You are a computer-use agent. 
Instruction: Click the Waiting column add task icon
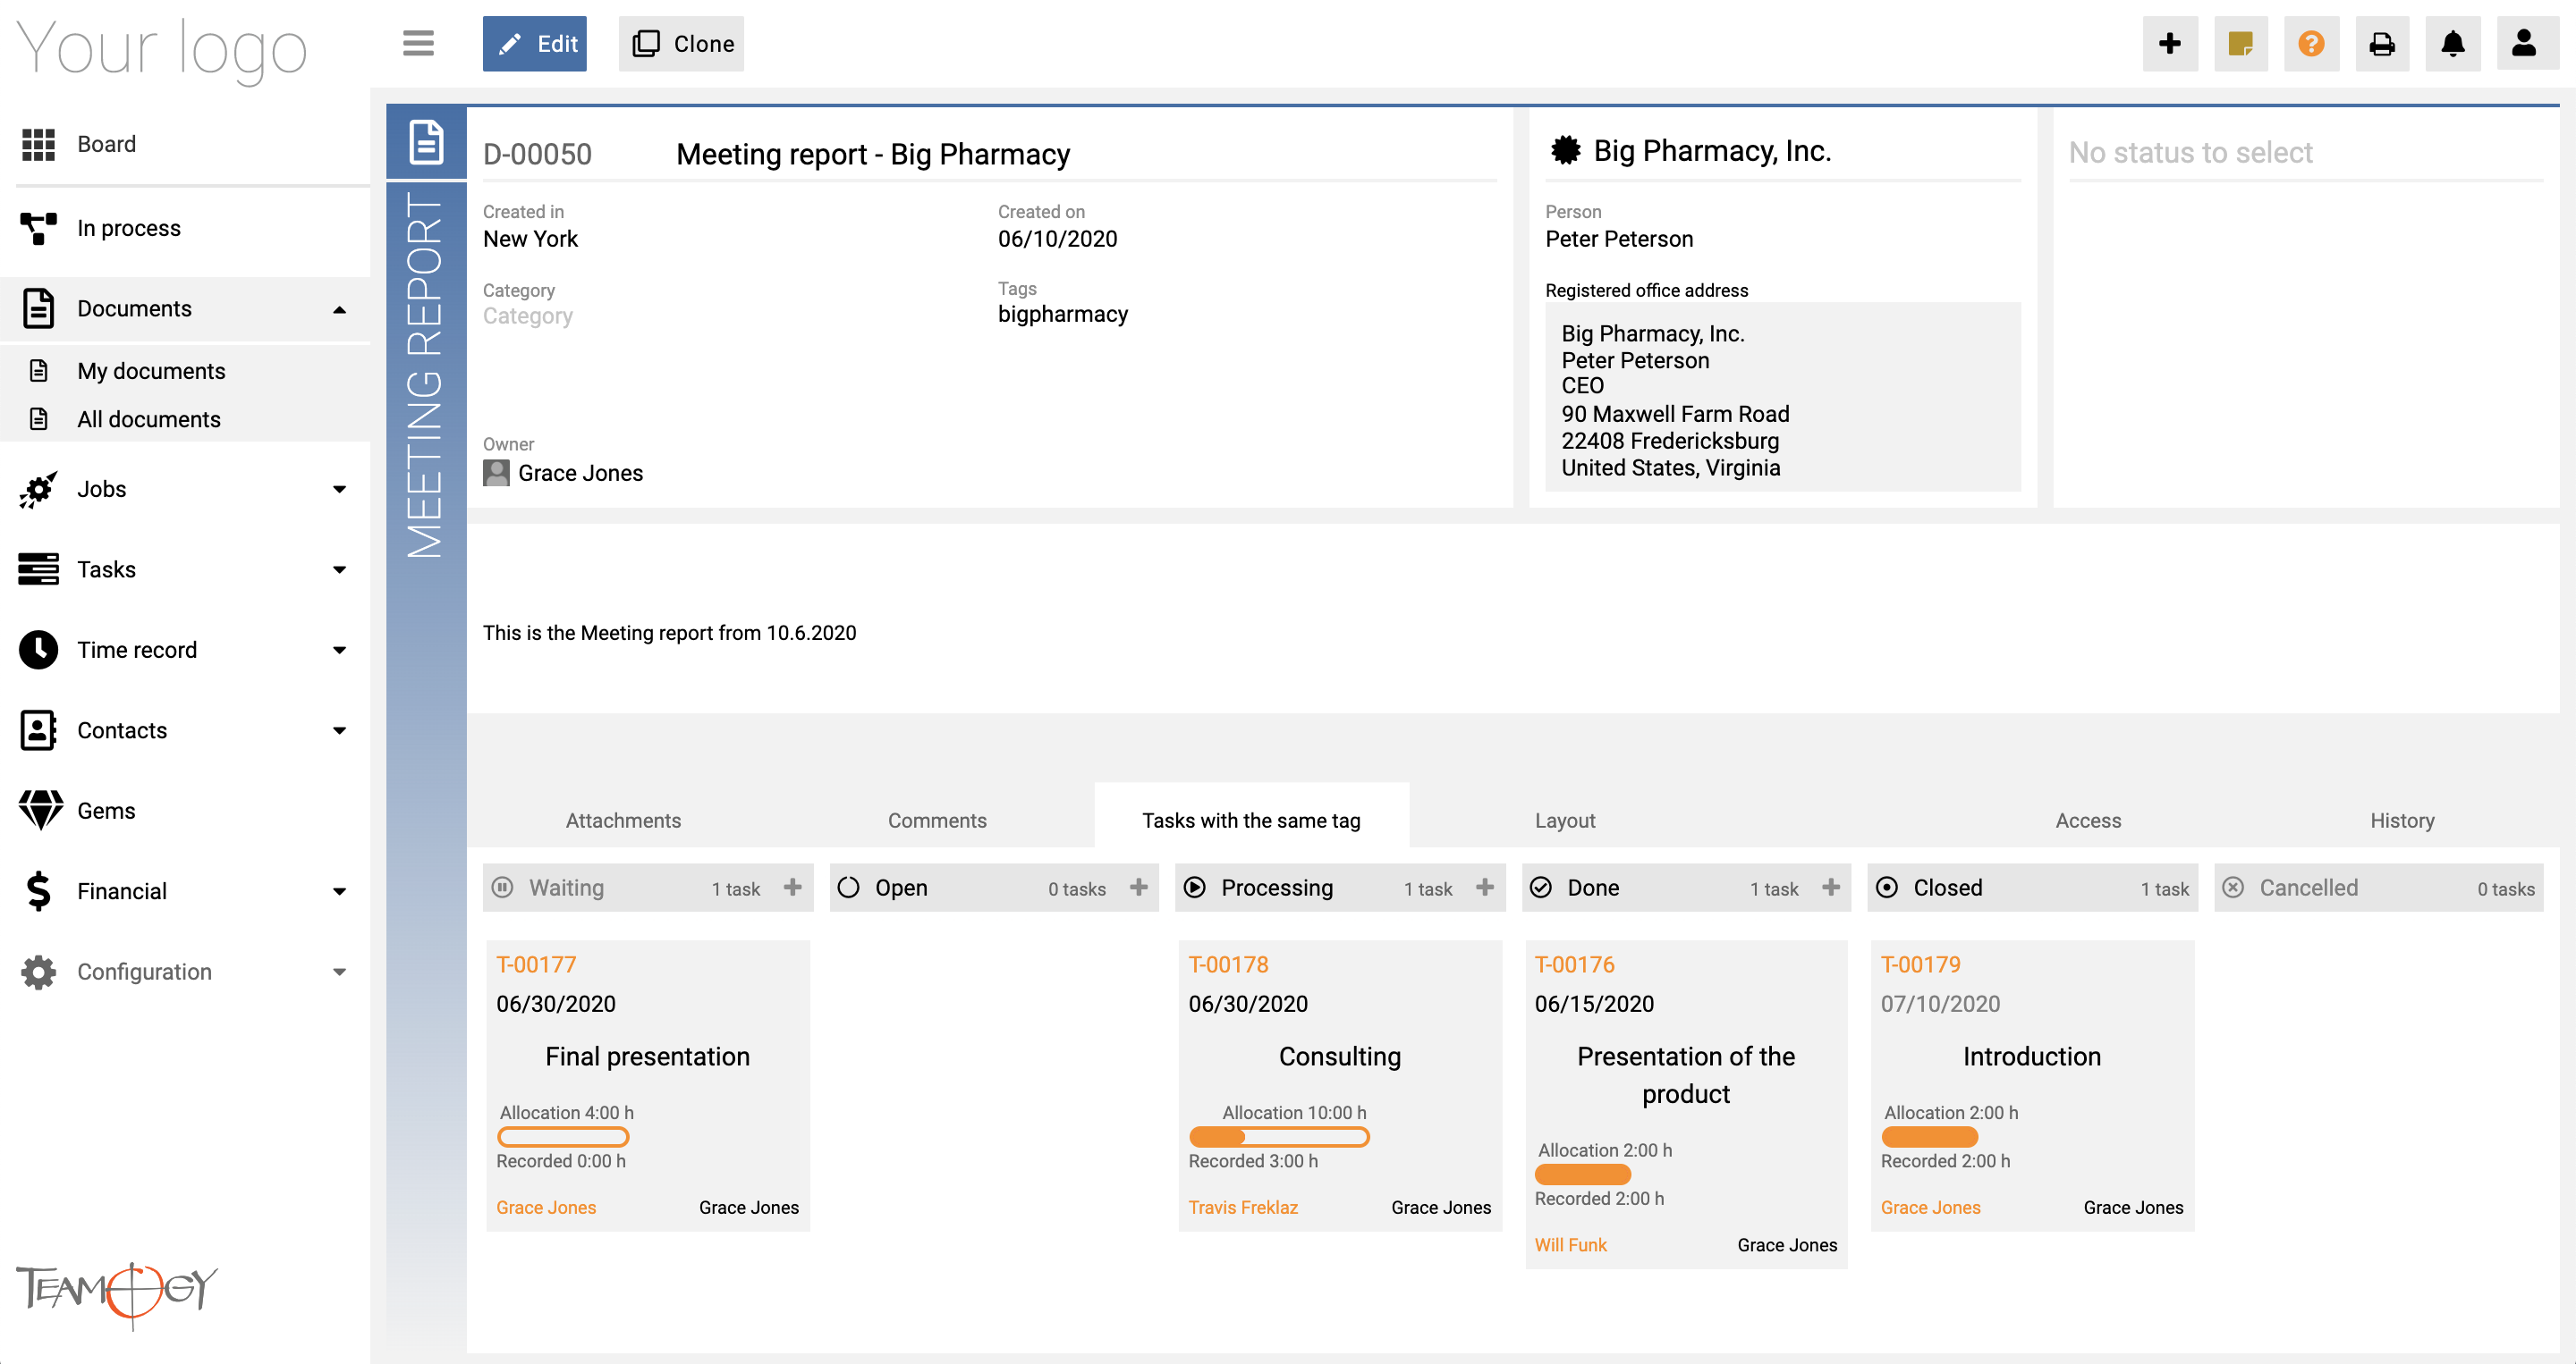[794, 888]
